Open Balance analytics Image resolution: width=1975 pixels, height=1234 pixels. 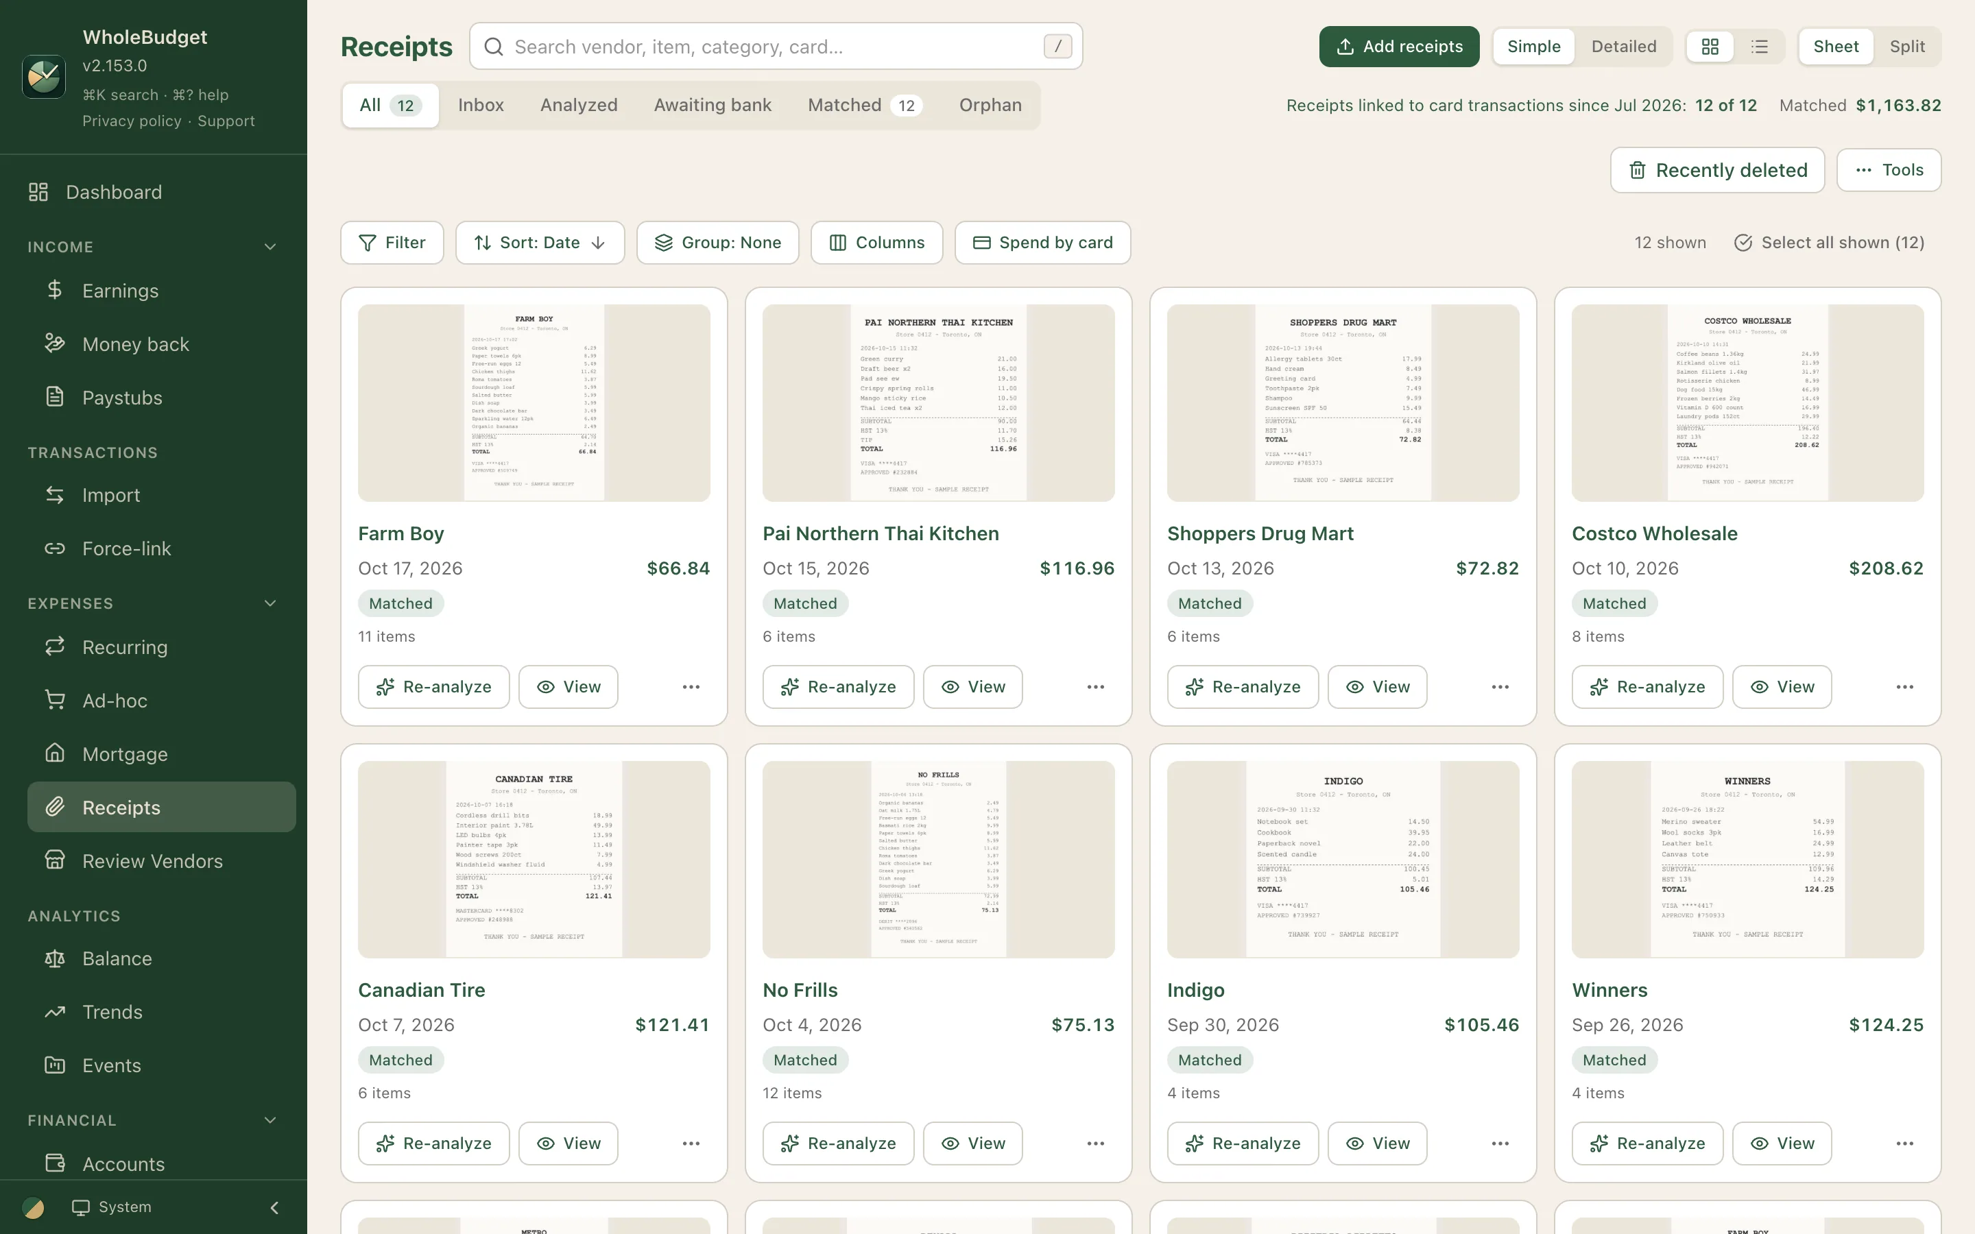(x=162, y=959)
